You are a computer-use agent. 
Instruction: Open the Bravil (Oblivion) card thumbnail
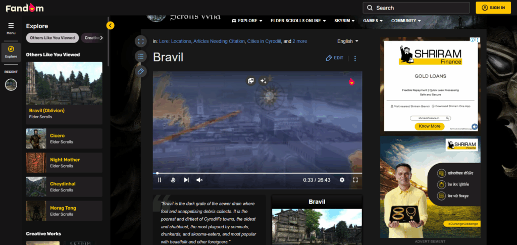(x=64, y=83)
